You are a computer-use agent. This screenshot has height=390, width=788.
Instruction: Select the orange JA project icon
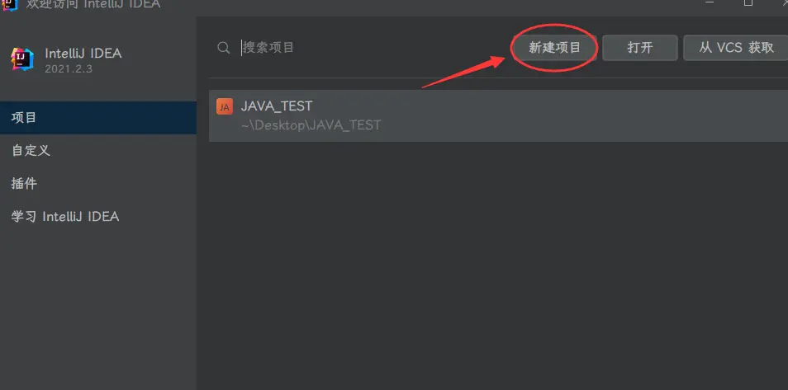coord(225,107)
